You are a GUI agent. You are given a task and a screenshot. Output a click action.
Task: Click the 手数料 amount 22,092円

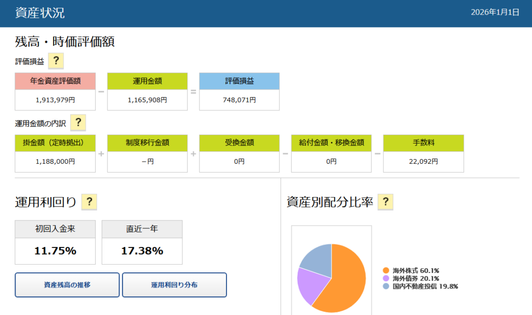coord(423,162)
